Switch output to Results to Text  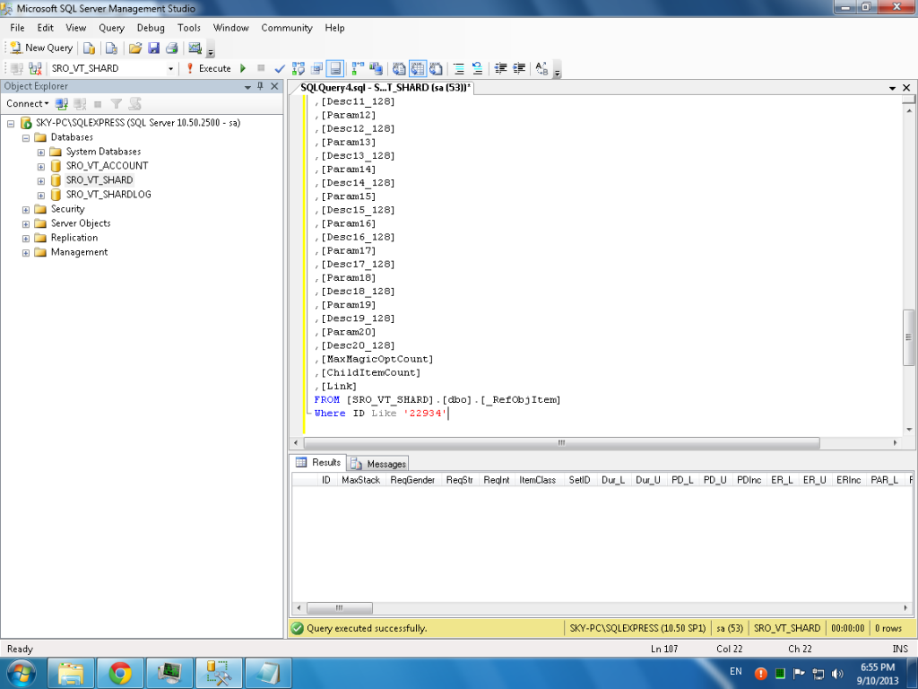[399, 68]
